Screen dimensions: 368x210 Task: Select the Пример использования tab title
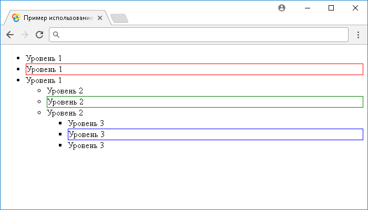click(x=58, y=18)
